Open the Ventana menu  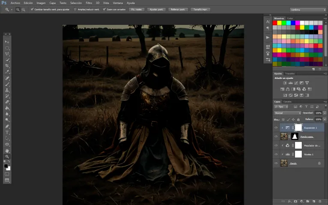118,3
